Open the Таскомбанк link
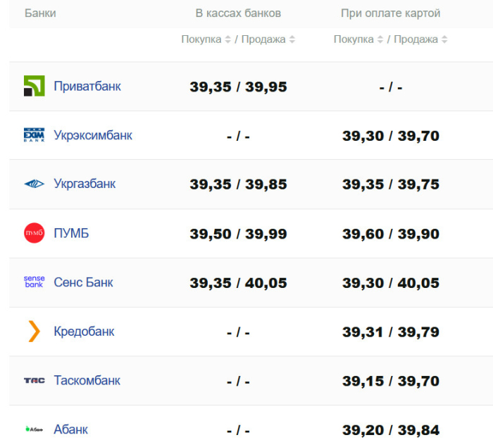 click(x=87, y=380)
